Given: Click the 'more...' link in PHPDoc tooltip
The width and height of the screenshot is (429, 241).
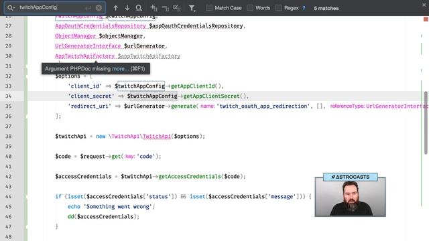Looking at the screenshot, I should [120, 68].
